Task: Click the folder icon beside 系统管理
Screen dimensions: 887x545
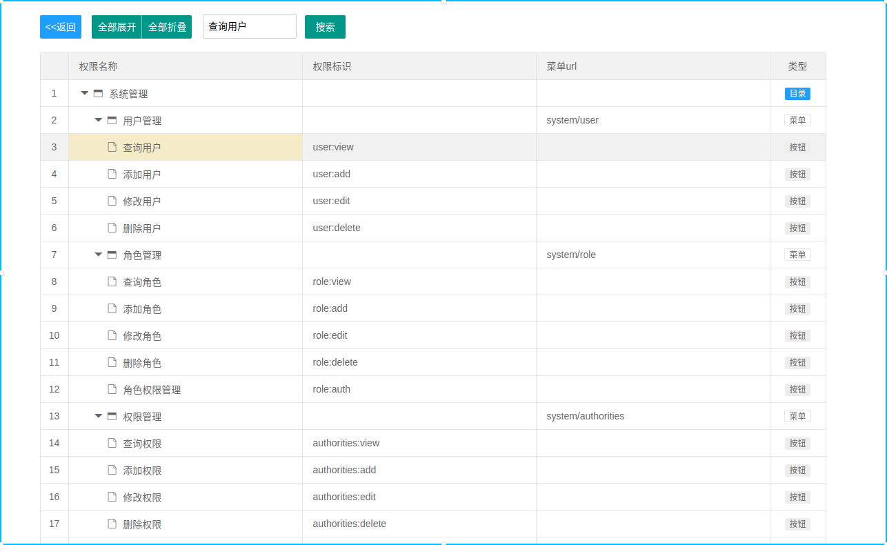Action: [97, 93]
